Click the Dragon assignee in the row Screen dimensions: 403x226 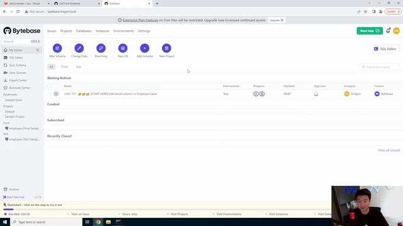[x=353, y=94]
